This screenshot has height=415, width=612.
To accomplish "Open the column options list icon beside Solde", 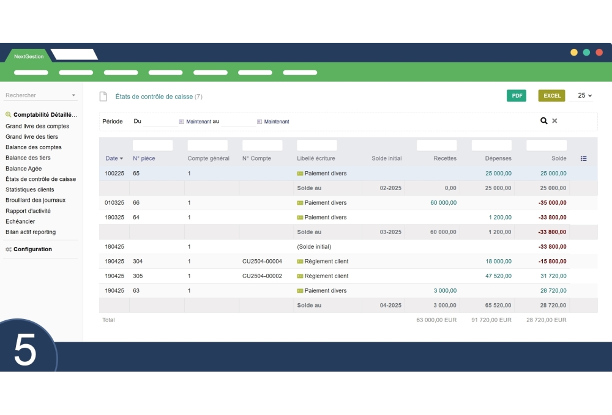I will 583,158.
